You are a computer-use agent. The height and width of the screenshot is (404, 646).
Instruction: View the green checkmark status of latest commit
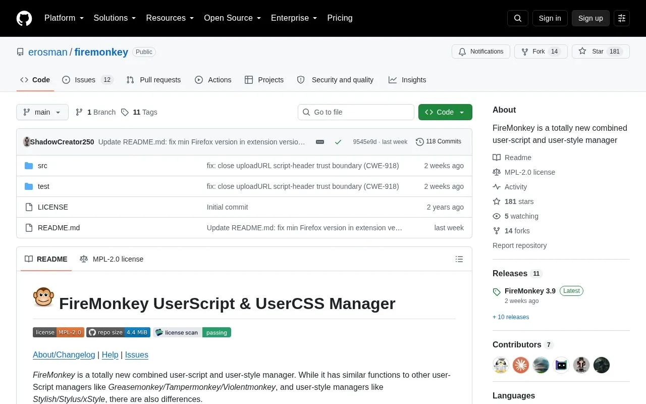(x=338, y=142)
